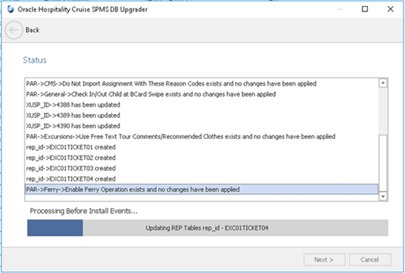Select the 'PAR->General->Check In/Out Child' row
Screen dimensions: 405x273
click(x=202, y=94)
